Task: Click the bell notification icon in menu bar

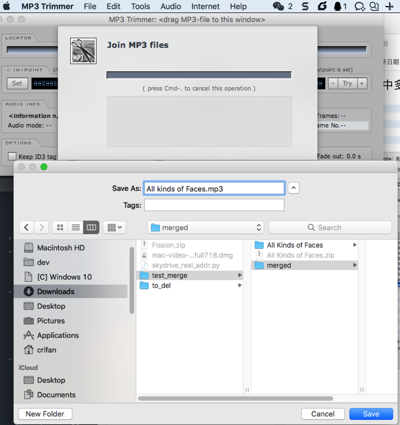Action: (337, 6)
